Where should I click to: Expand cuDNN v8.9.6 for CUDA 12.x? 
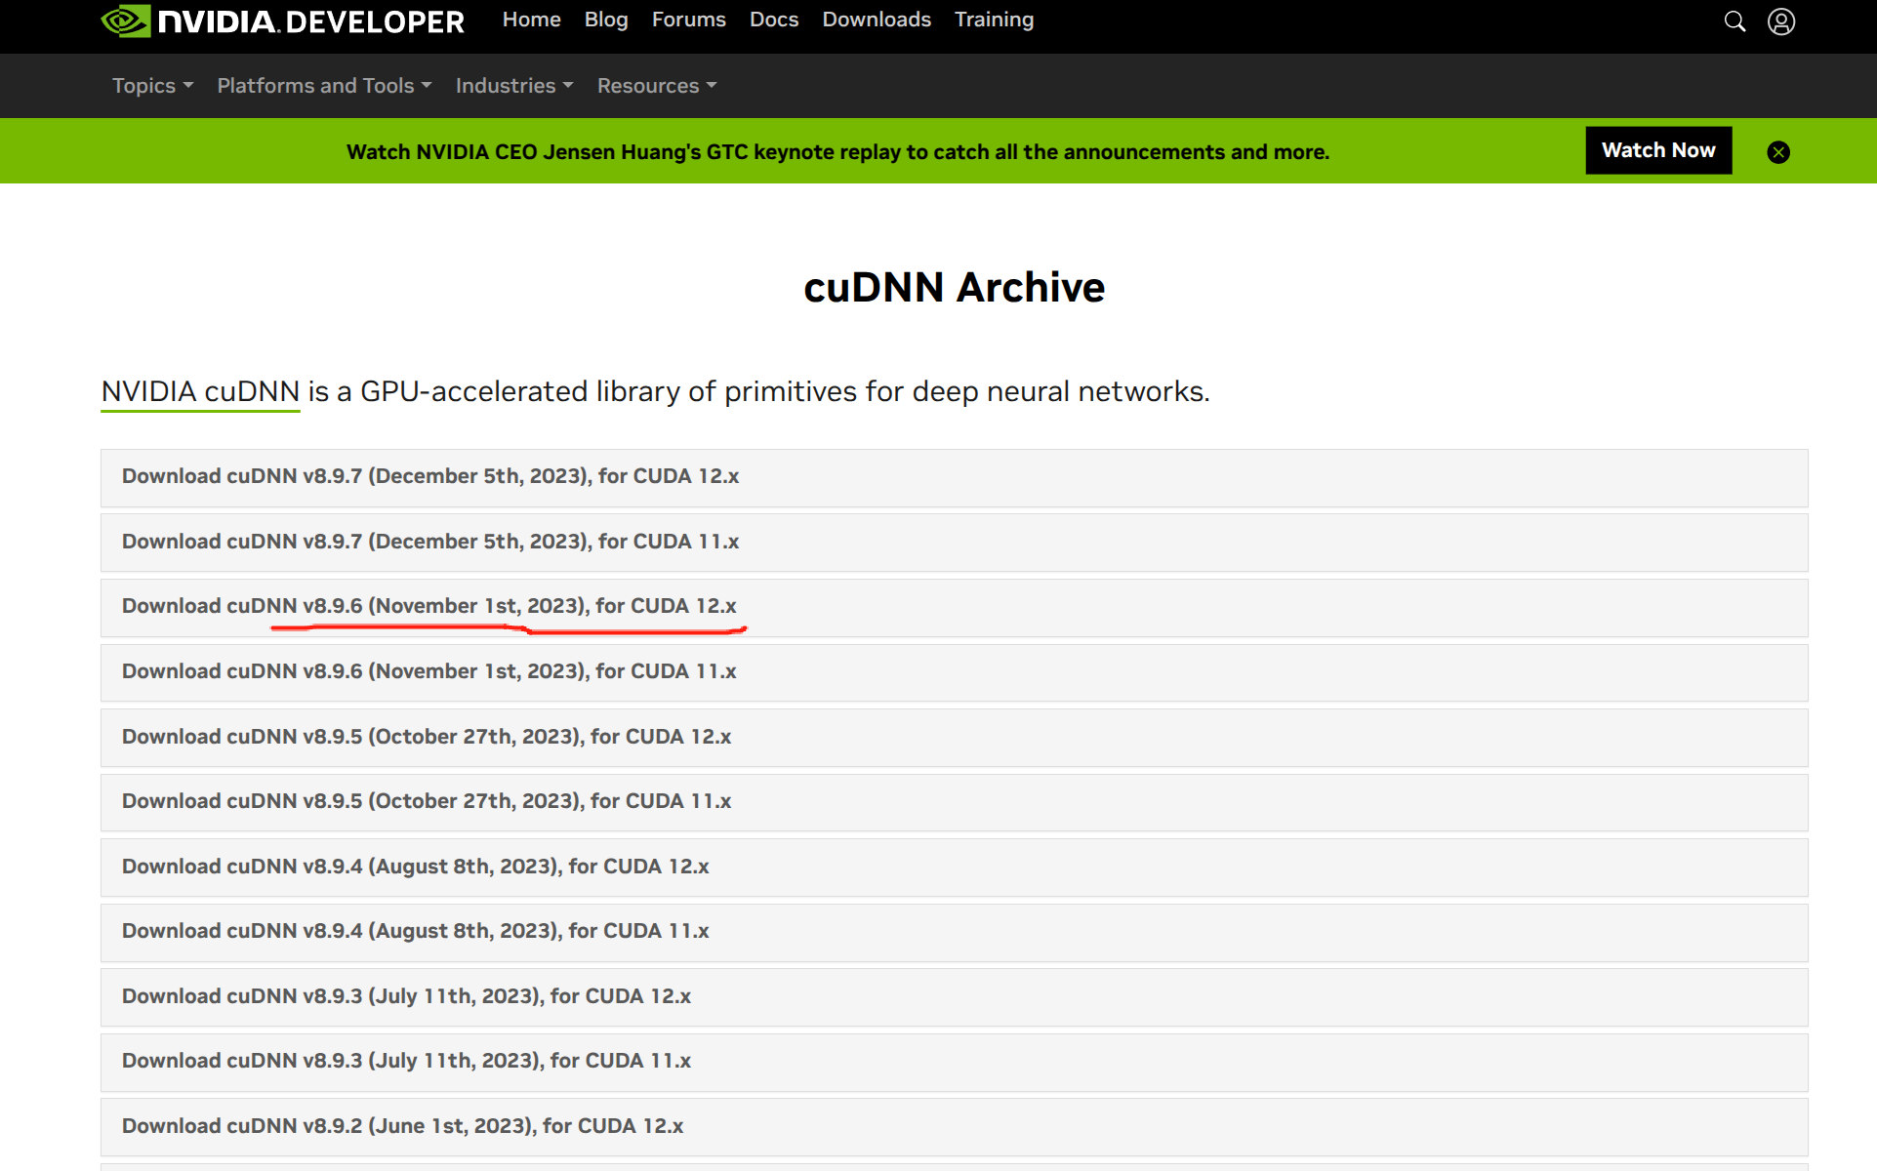(428, 606)
